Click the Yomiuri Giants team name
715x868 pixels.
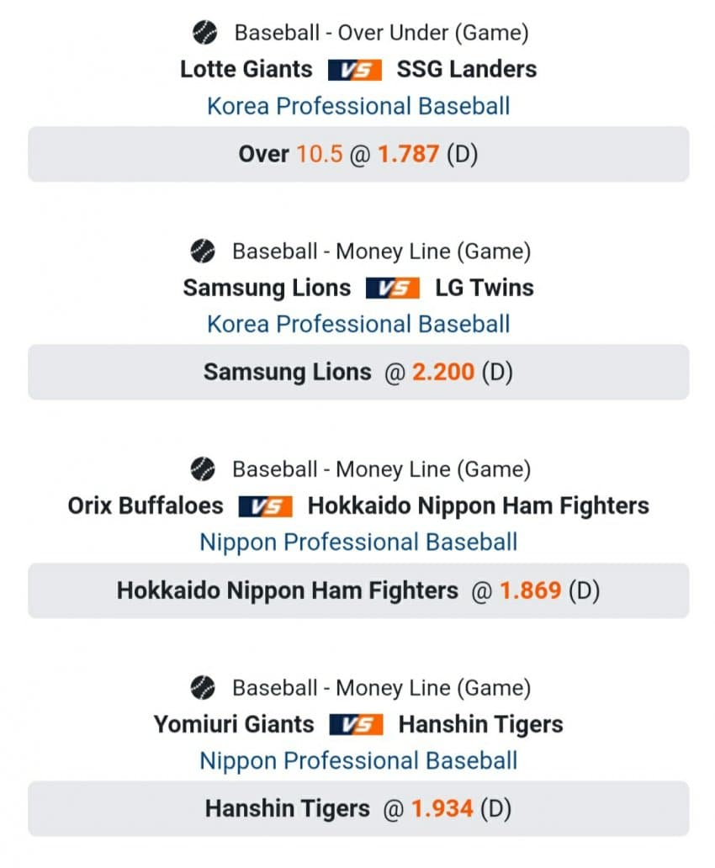click(x=234, y=725)
